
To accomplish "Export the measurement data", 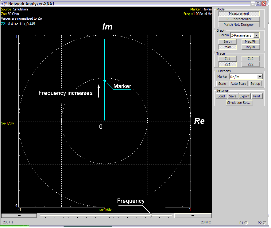I will click(x=244, y=96).
